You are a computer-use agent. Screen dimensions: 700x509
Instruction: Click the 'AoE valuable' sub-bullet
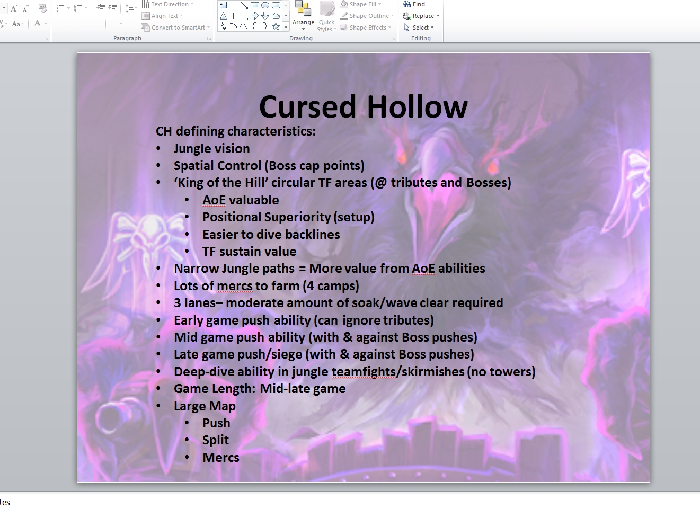241,200
